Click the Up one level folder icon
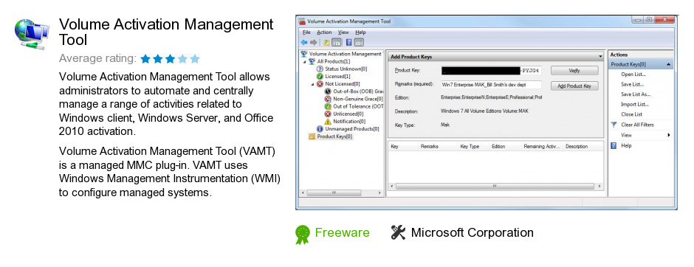 click(326, 43)
